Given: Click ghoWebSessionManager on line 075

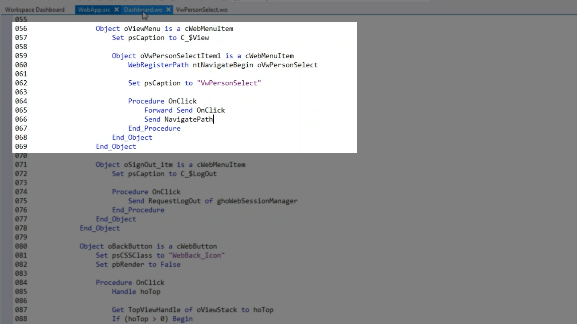Looking at the screenshot, I should click(x=257, y=201).
